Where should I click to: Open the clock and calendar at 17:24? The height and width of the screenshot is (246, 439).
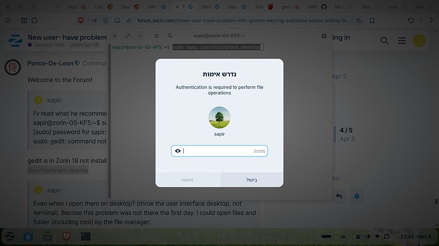tap(415, 236)
